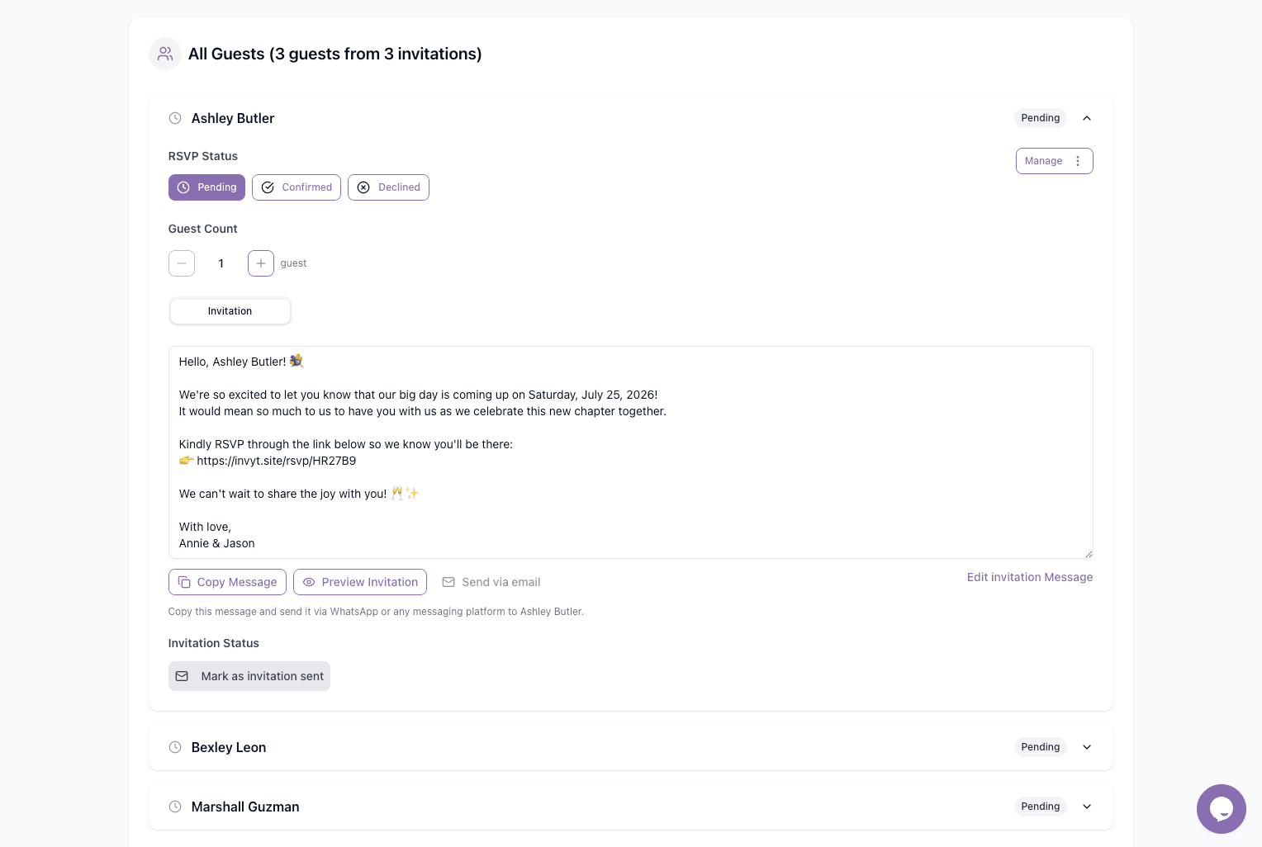The height and width of the screenshot is (847, 1262).
Task: Expand the Bexley Leon guest entry
Action: coord(1087,747)
